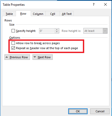Switch to the Table tab

coord(9,14)
